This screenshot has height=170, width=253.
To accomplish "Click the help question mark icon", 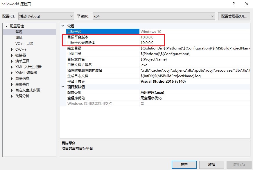I will [234, 4].
